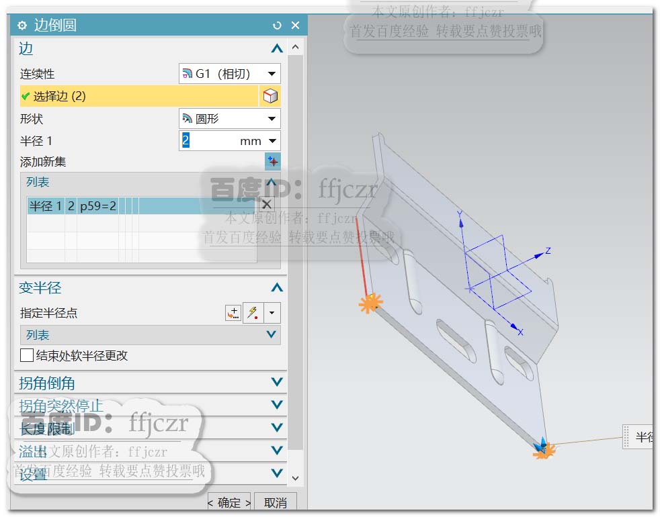Image resolution: width=660 pixels, height=517 pixels.
Task: Click the edge selection cube icon
Action: point(270,96)
